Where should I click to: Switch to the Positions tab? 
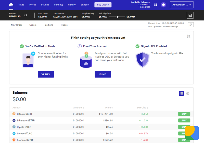coord(48,25)
